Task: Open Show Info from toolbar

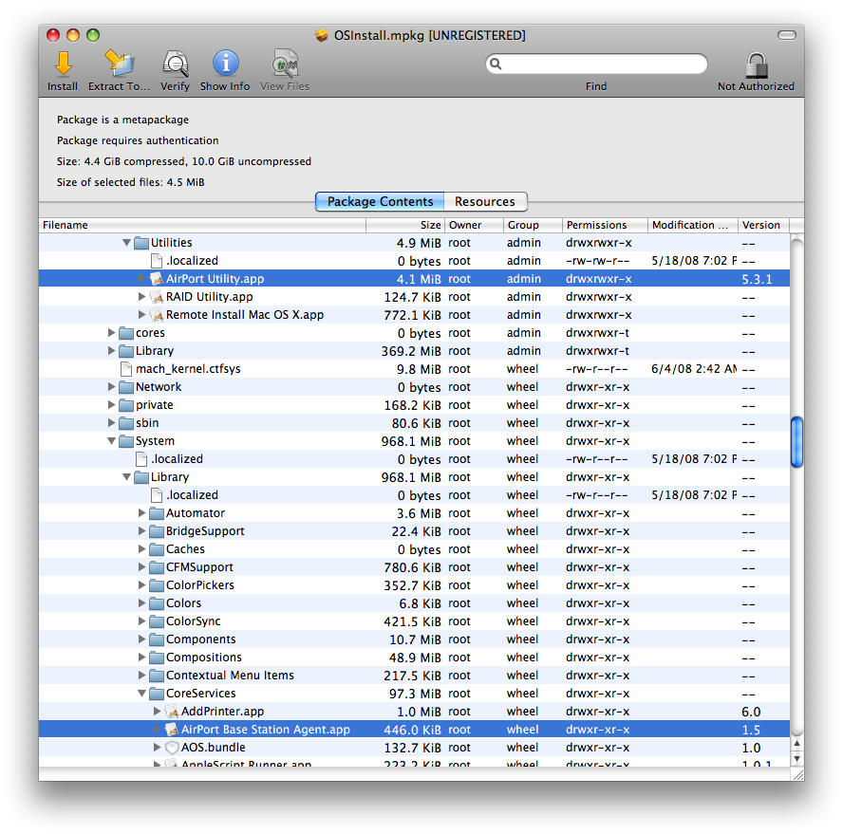Action: (x=225, y=64)
